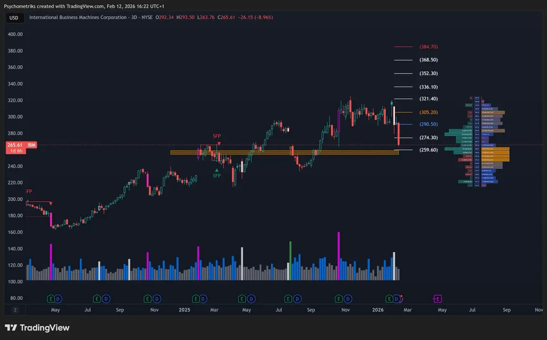Click 240.00 on the price axis
The image size is (547, 340).
[x=16, y=166]
